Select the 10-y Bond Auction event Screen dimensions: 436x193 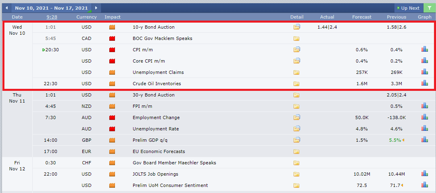(x=154, y=27)
